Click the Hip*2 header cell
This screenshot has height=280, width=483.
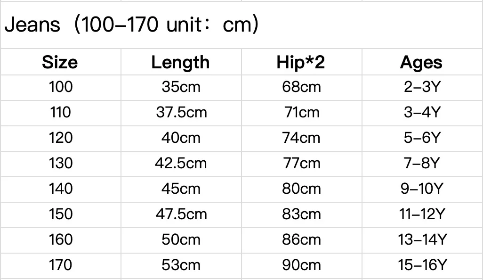click(x=301, y=62)
